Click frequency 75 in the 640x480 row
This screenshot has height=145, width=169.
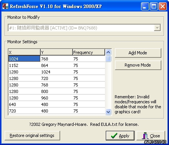pyautogui.click(x=89, y=104)
